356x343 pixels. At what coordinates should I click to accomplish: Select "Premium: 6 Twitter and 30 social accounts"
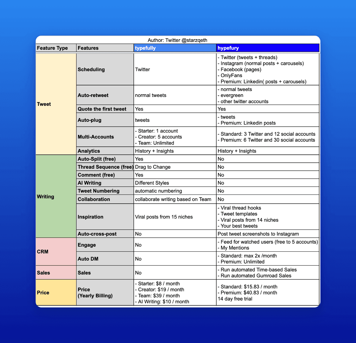tap(266, 140)
